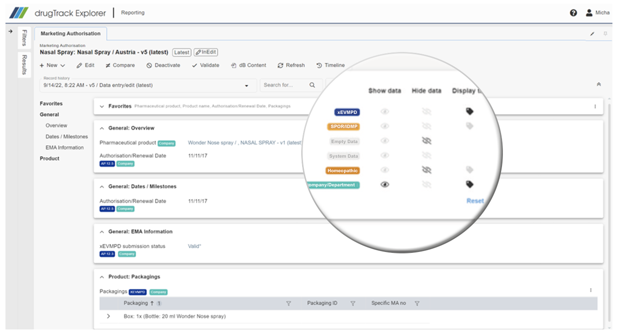Collapse Product: Packagings section
Viewport: 617px width, 334px height.
(x=101, y=277)
